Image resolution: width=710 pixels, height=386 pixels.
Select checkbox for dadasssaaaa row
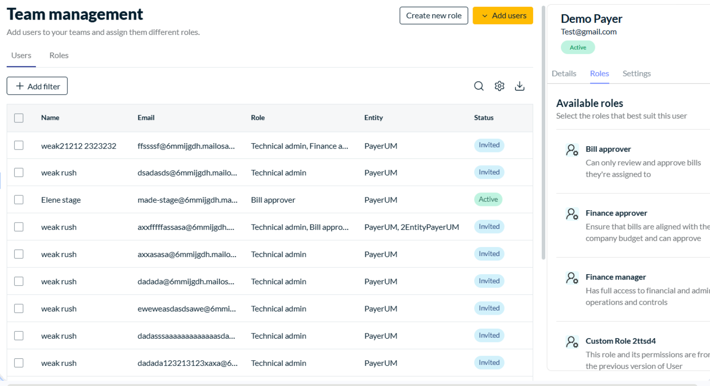pos(19,336)
